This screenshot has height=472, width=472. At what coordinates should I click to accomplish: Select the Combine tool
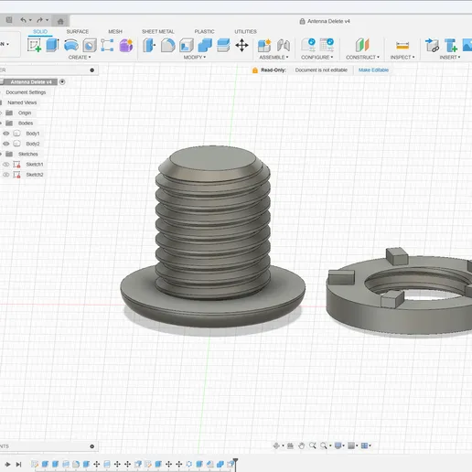click(205, 45)
